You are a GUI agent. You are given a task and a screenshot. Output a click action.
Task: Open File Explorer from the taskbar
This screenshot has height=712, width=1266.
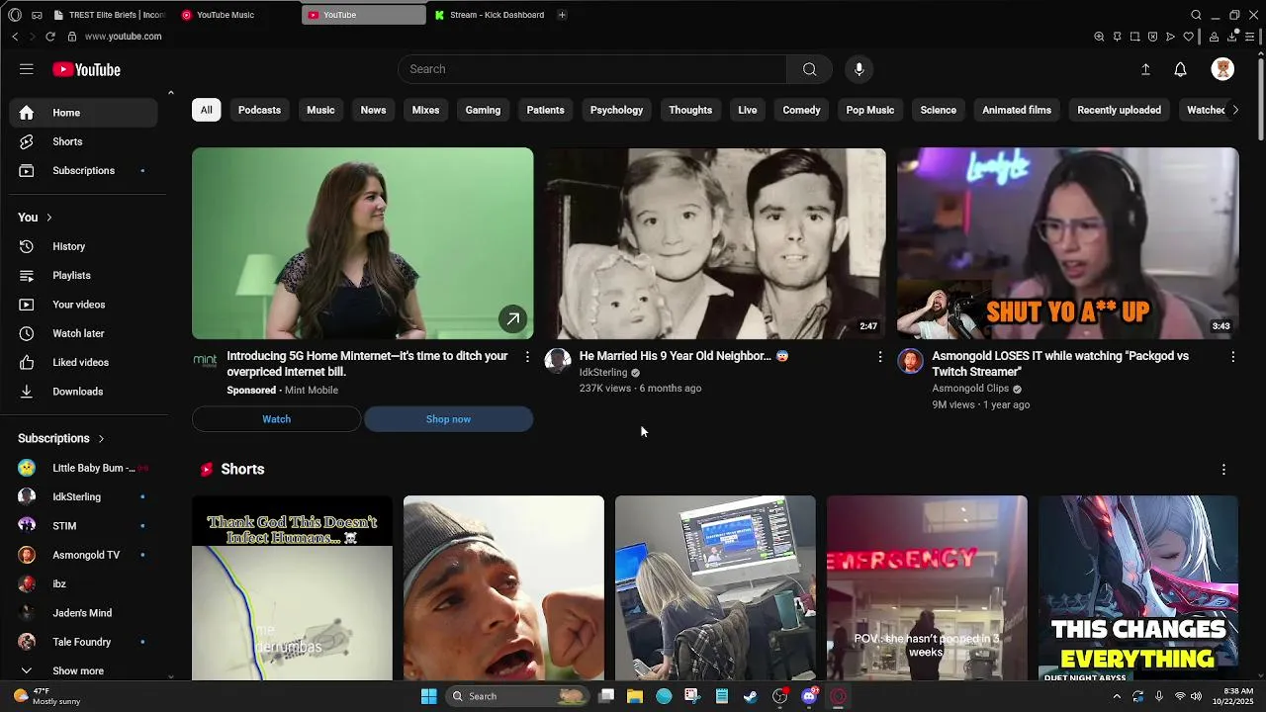pyautogui.click(x=635, y=696)
